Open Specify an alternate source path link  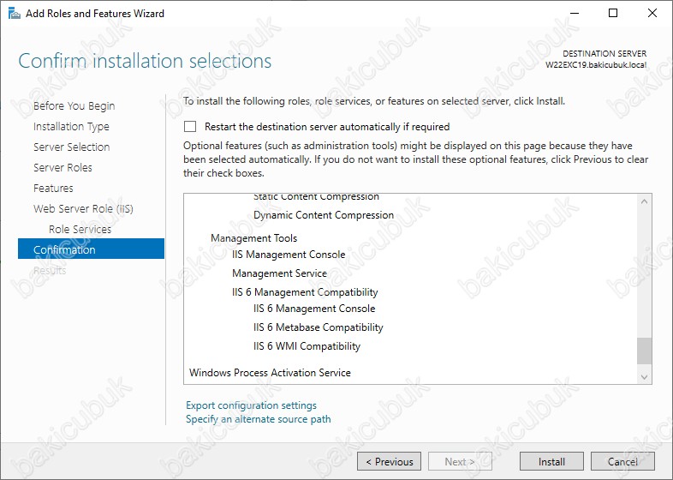258,419
